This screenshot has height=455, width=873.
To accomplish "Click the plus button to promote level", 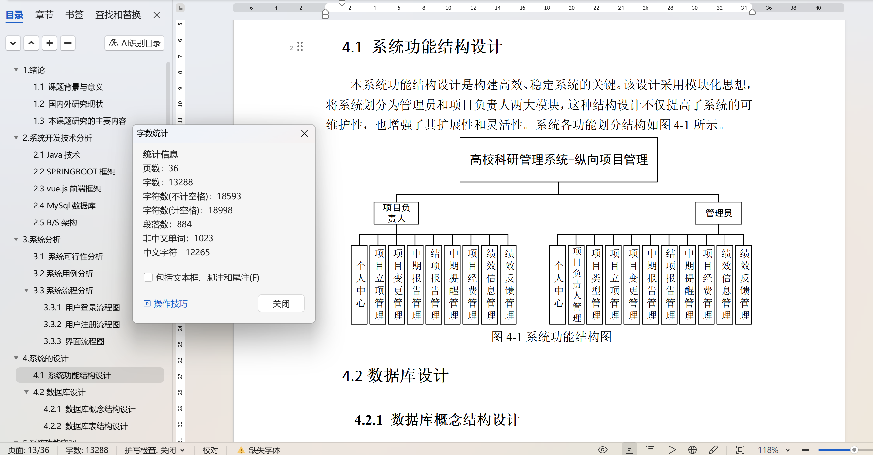I will [50, 43].
